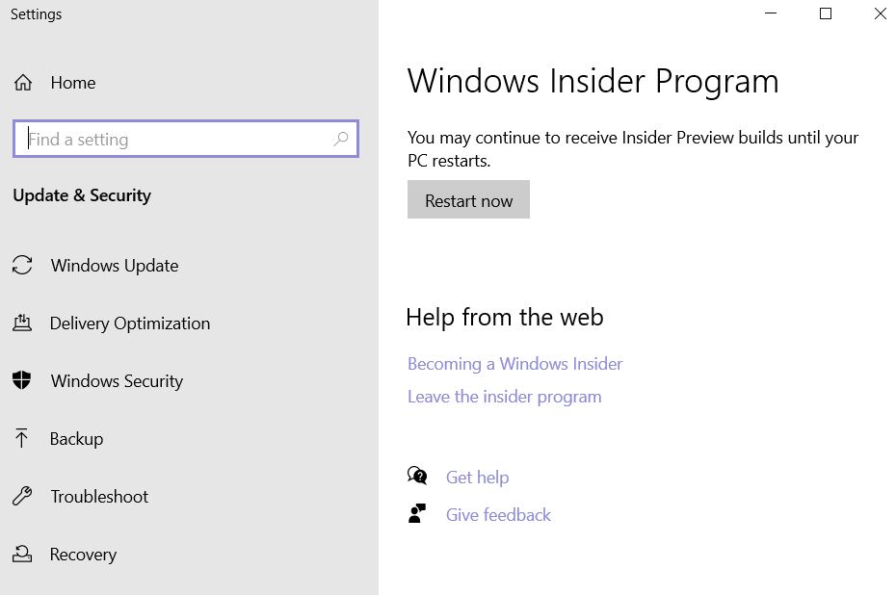Click the Windows Security shield icon

[x=22, y=380]
